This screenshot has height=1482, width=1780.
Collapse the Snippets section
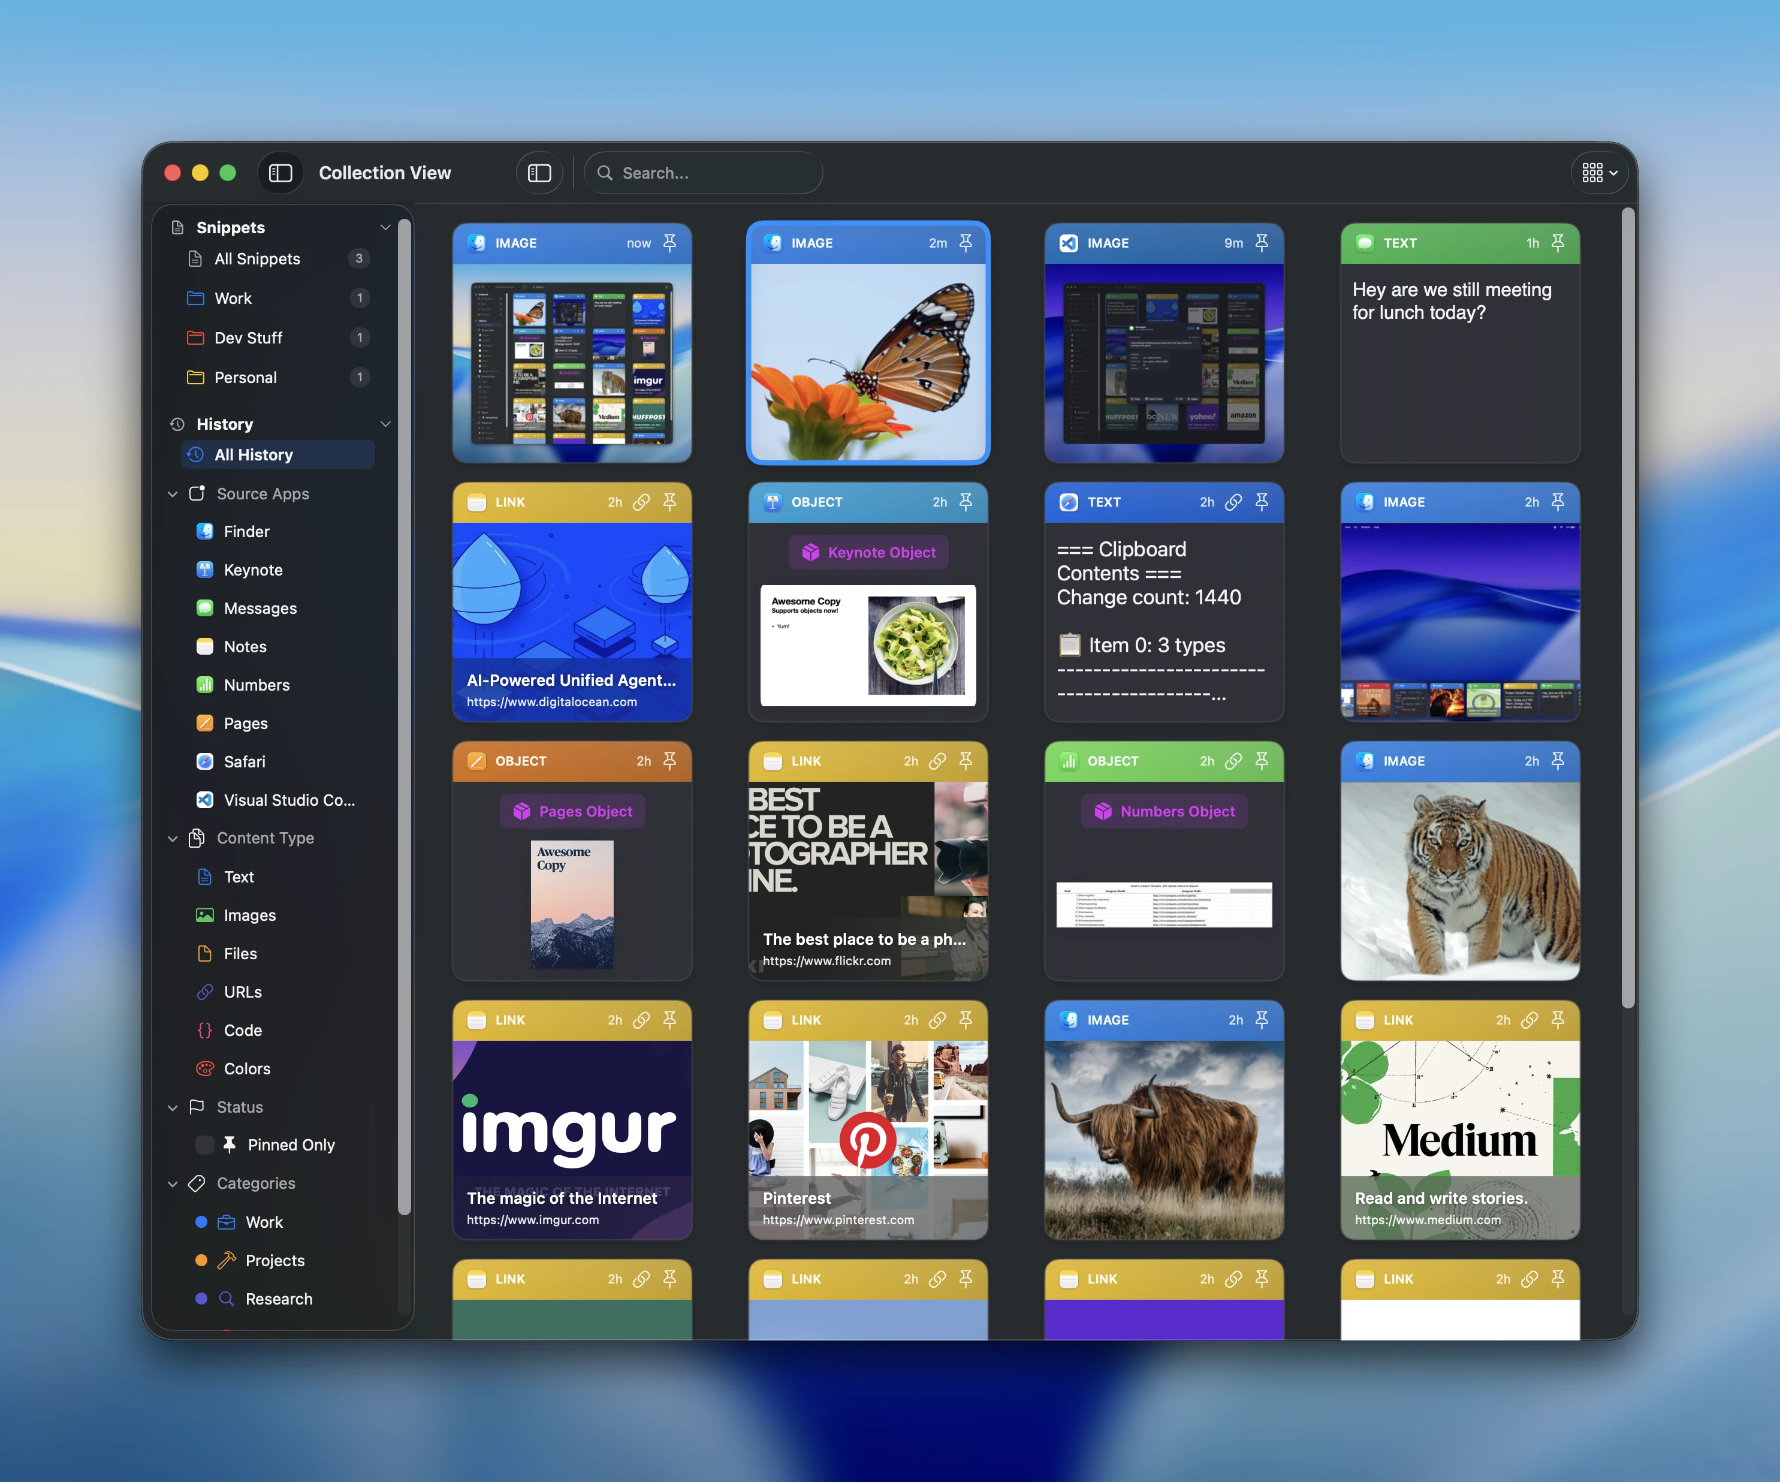386,227
